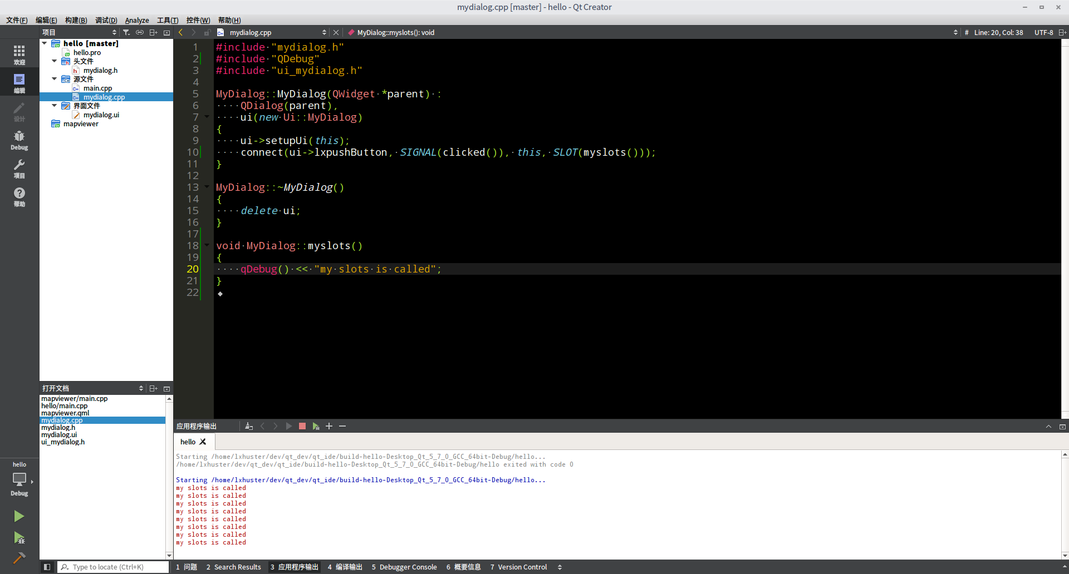
Task: Collapse the hello [master] project tree node
Action: click(x=45, y=43)
